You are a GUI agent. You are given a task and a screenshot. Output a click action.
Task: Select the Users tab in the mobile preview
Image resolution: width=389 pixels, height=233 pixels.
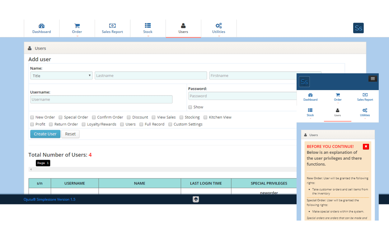(x=338, y=112)
